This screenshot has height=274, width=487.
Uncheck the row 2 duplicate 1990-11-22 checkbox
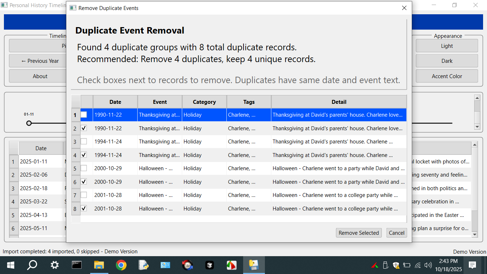pyautogui.click(x=84, y=128)
